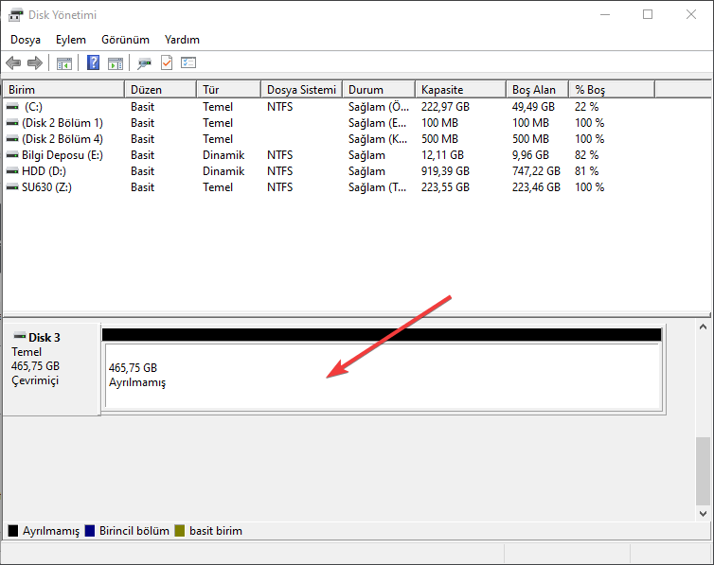Click the drive icon of Disk 2 Bölüm 1
The width and height of the screenshot is (714, 565).
12,123
